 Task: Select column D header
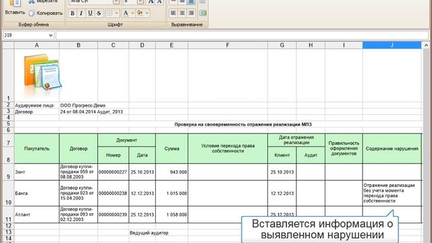pos(142,45)
